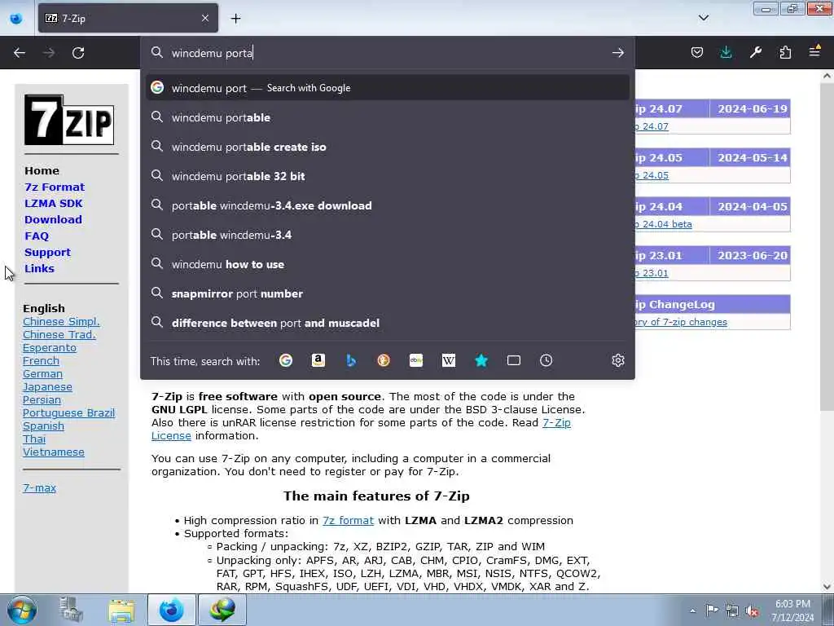Image resolution: width=834 pixels, height=626 pixels.
Task: Select suggestion 'wincdemu portable 32 bit'
Action: click(x=387, y=176)
